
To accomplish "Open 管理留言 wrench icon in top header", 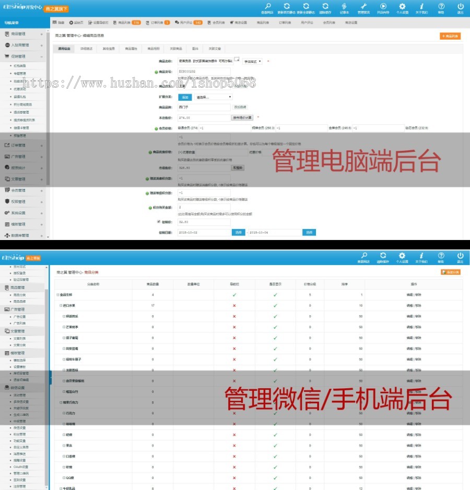I will pyautogui.click(x=363, y=6).
